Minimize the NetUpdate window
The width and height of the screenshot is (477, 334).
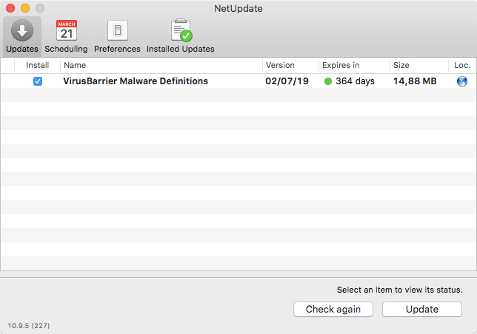pos(25,8)
